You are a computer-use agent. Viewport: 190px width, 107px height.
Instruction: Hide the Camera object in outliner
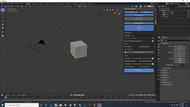[x=188, y=12]
